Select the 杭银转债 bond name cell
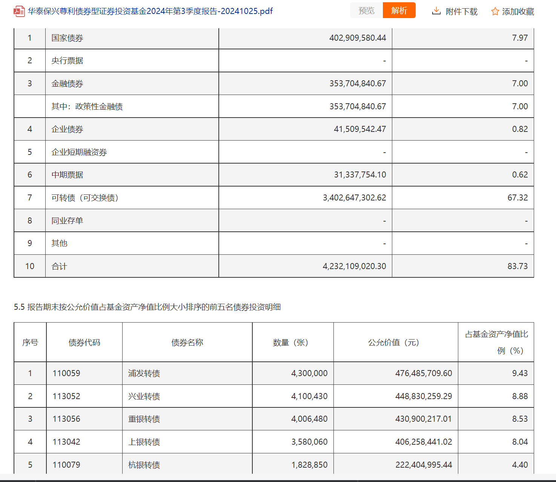556x482 pixels. click(144, 465)
